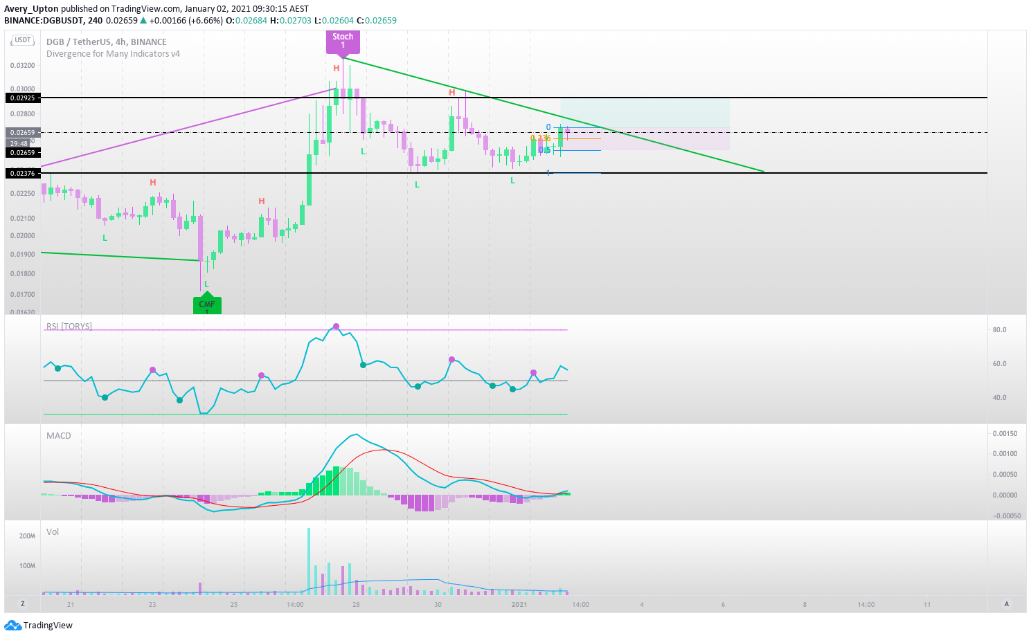Click the purple dot at the RSI peak
The width and height of the screenshot is (1031, 638).
coord(336,326)
